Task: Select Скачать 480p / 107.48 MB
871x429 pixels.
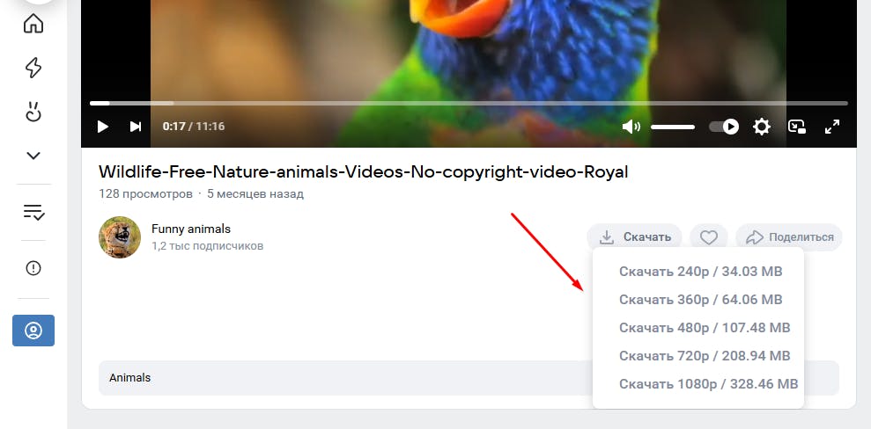Action: click(705, 328)
